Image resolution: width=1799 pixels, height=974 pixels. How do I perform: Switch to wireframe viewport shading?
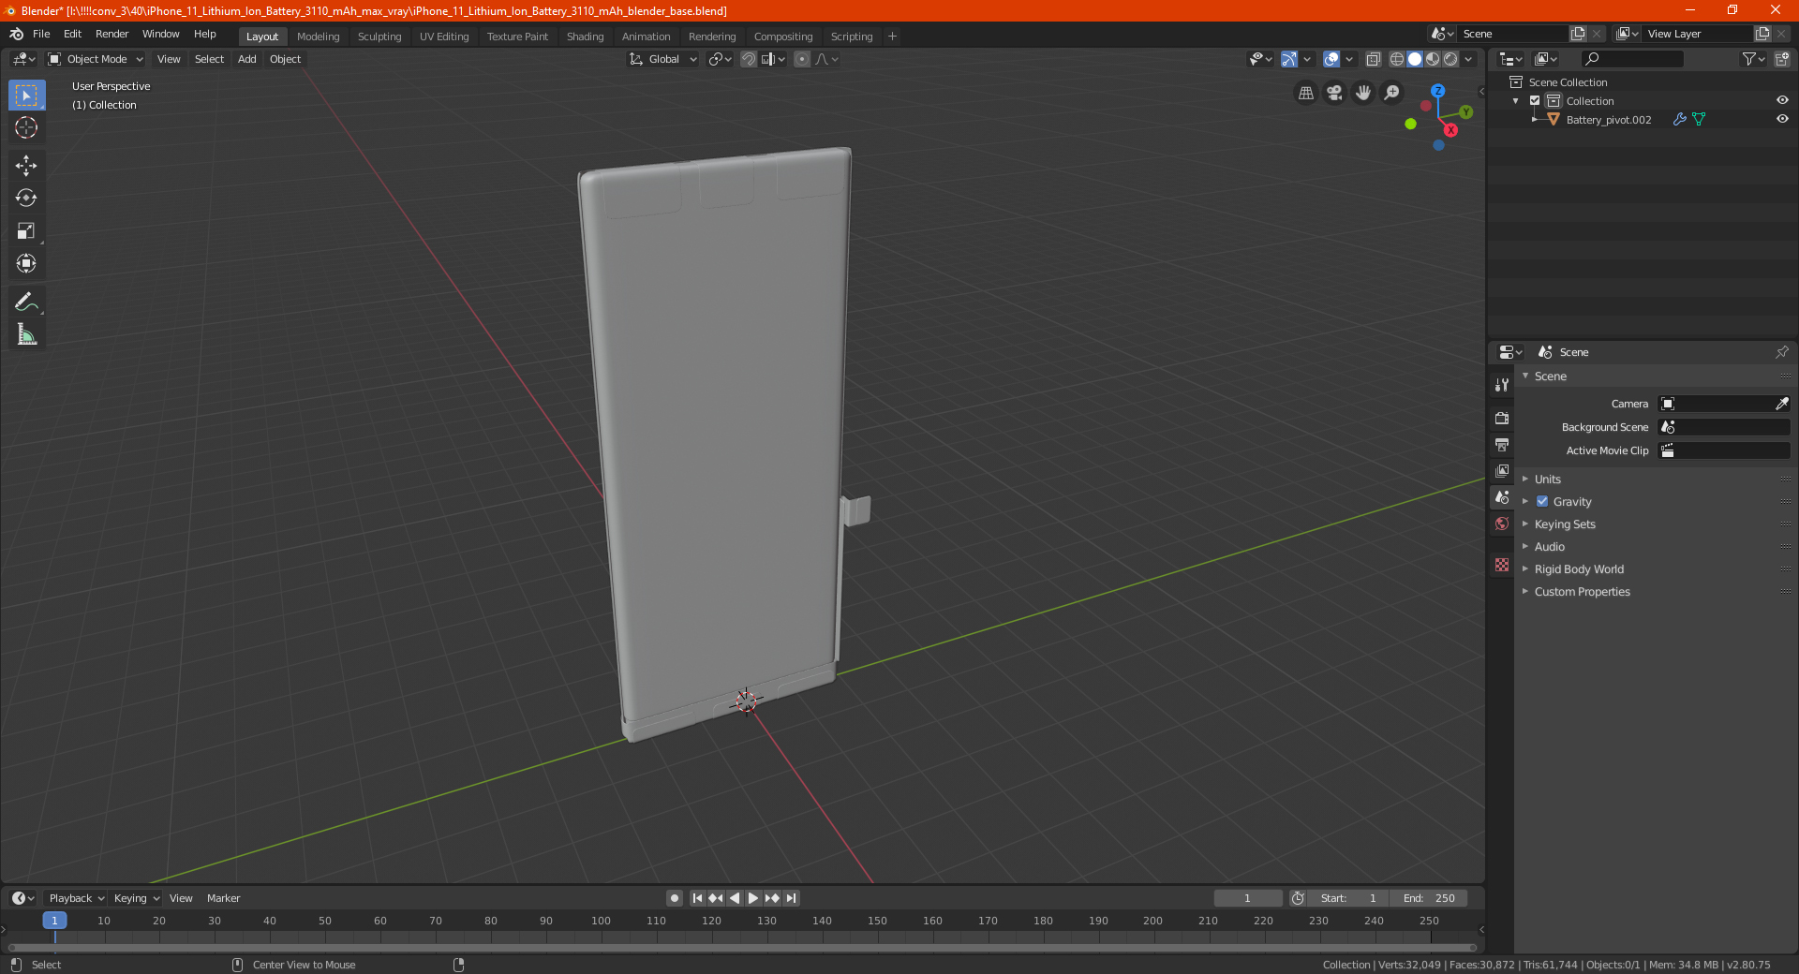click(x=1396, y=59)
